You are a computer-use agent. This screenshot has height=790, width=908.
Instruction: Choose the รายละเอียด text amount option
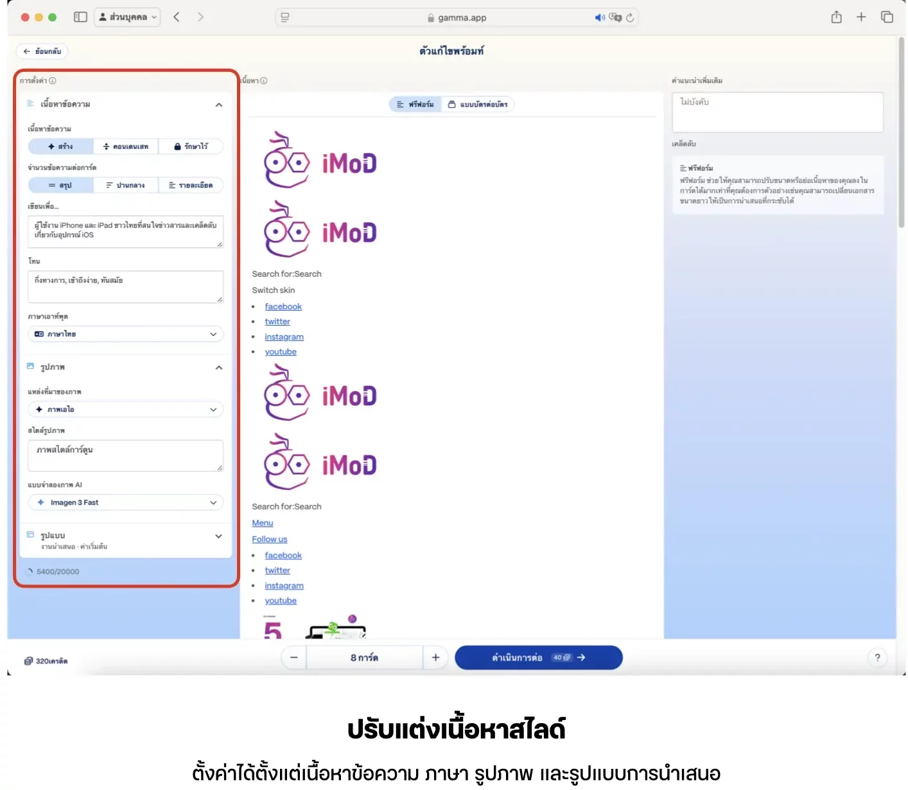tap(191, 185)
